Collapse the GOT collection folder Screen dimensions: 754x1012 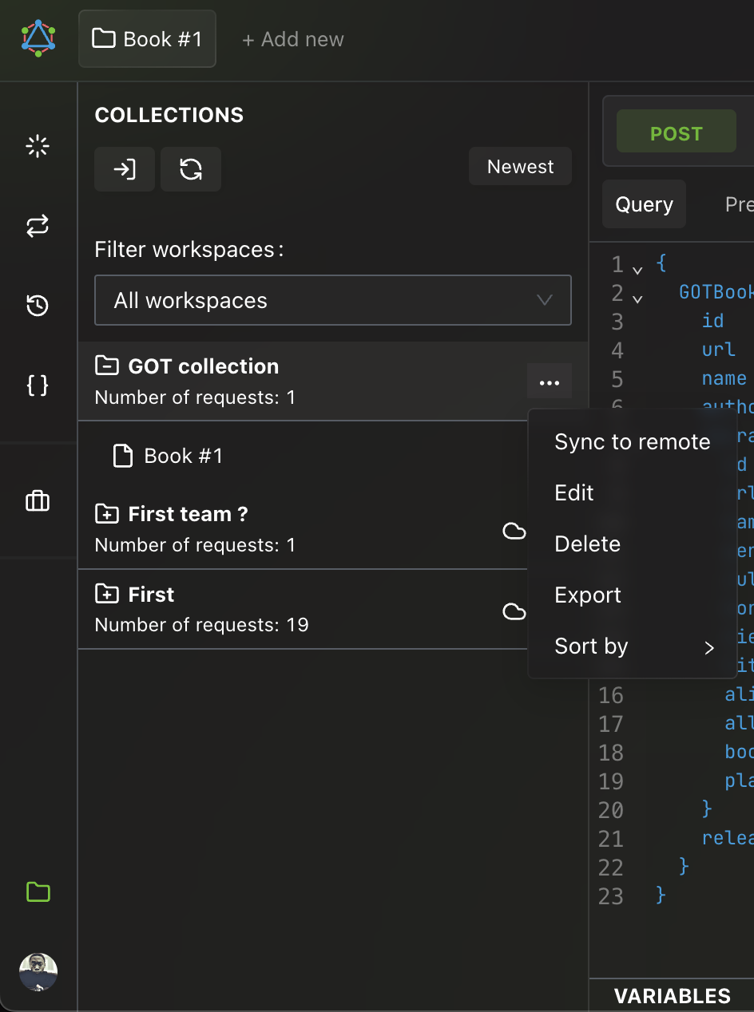click(106, 366)
